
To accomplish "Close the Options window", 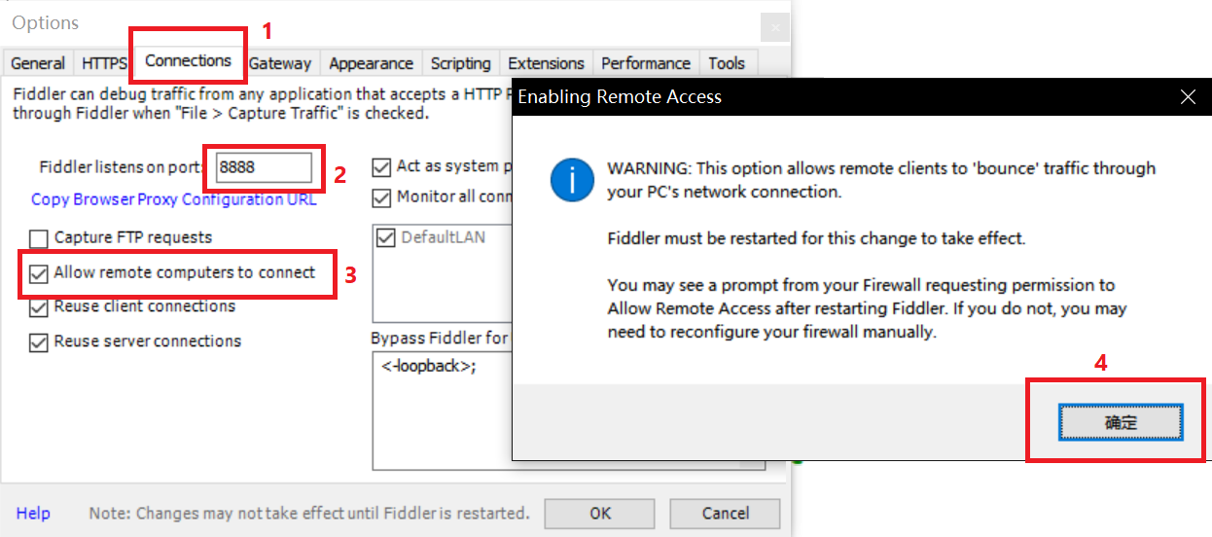I will [774, 25].
